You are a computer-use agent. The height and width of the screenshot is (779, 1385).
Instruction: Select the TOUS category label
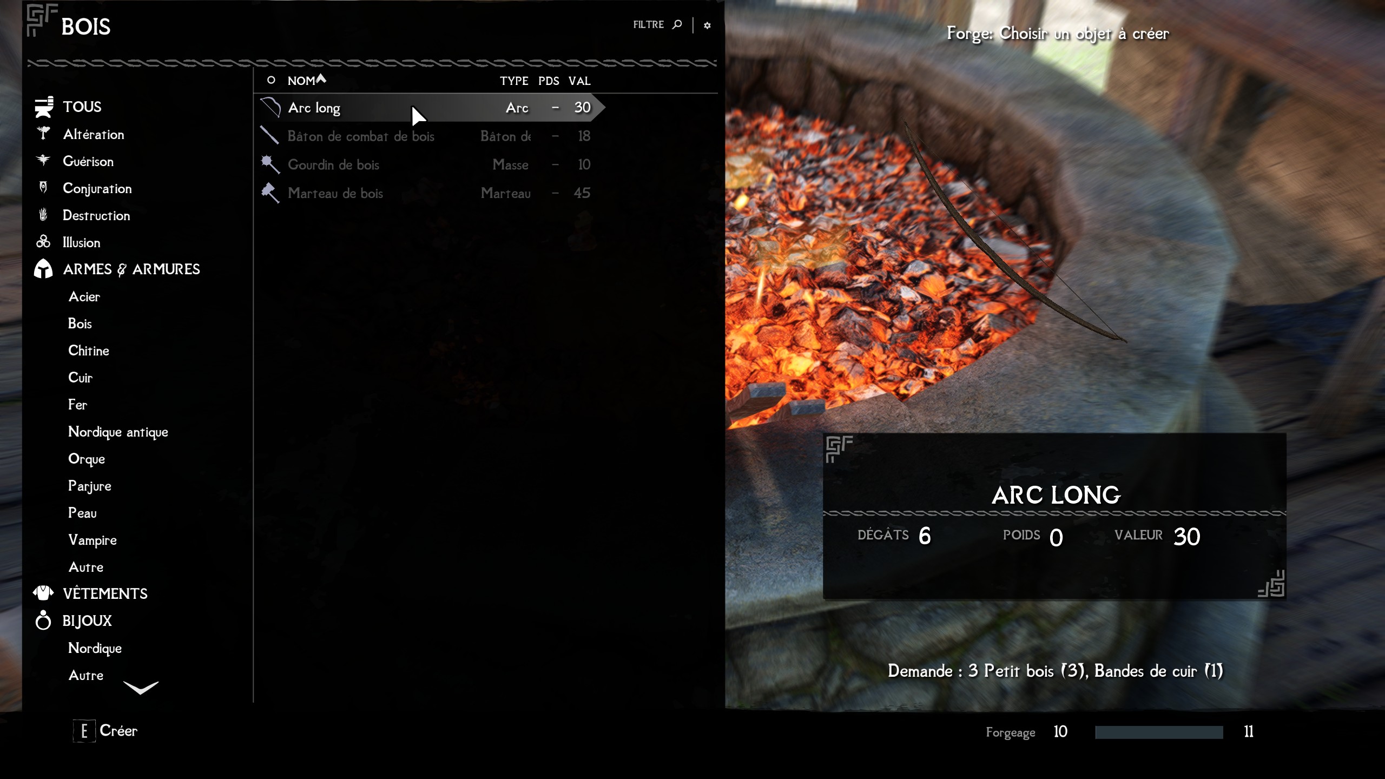82,107
